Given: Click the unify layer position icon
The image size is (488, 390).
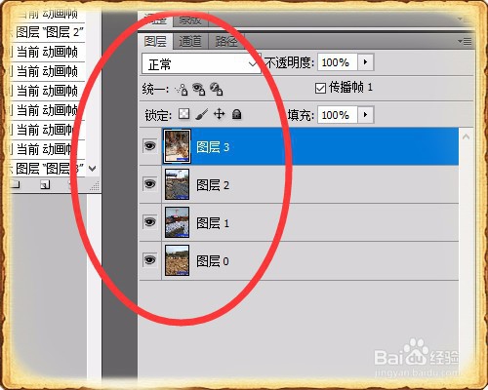Looking at the screenshot, I should pos(182,89).
